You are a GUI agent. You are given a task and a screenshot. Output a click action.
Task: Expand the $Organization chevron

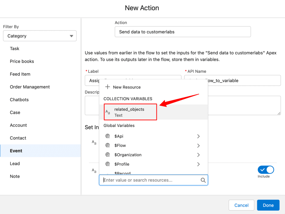tap(198, 155)
